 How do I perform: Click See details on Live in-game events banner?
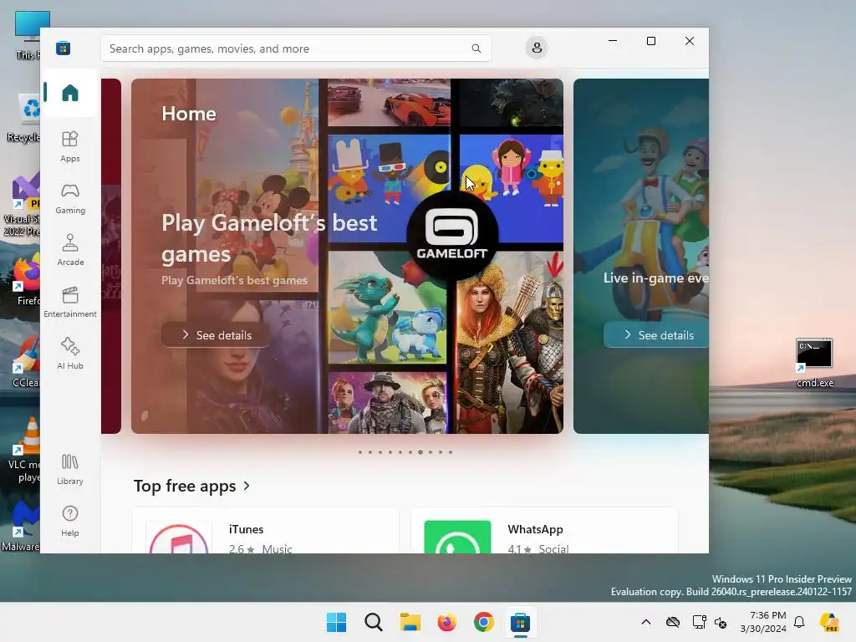(656, 334)
